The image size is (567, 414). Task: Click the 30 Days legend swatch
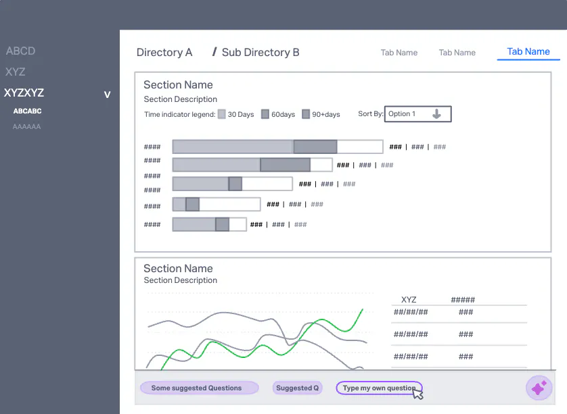(x=222, y=114)
